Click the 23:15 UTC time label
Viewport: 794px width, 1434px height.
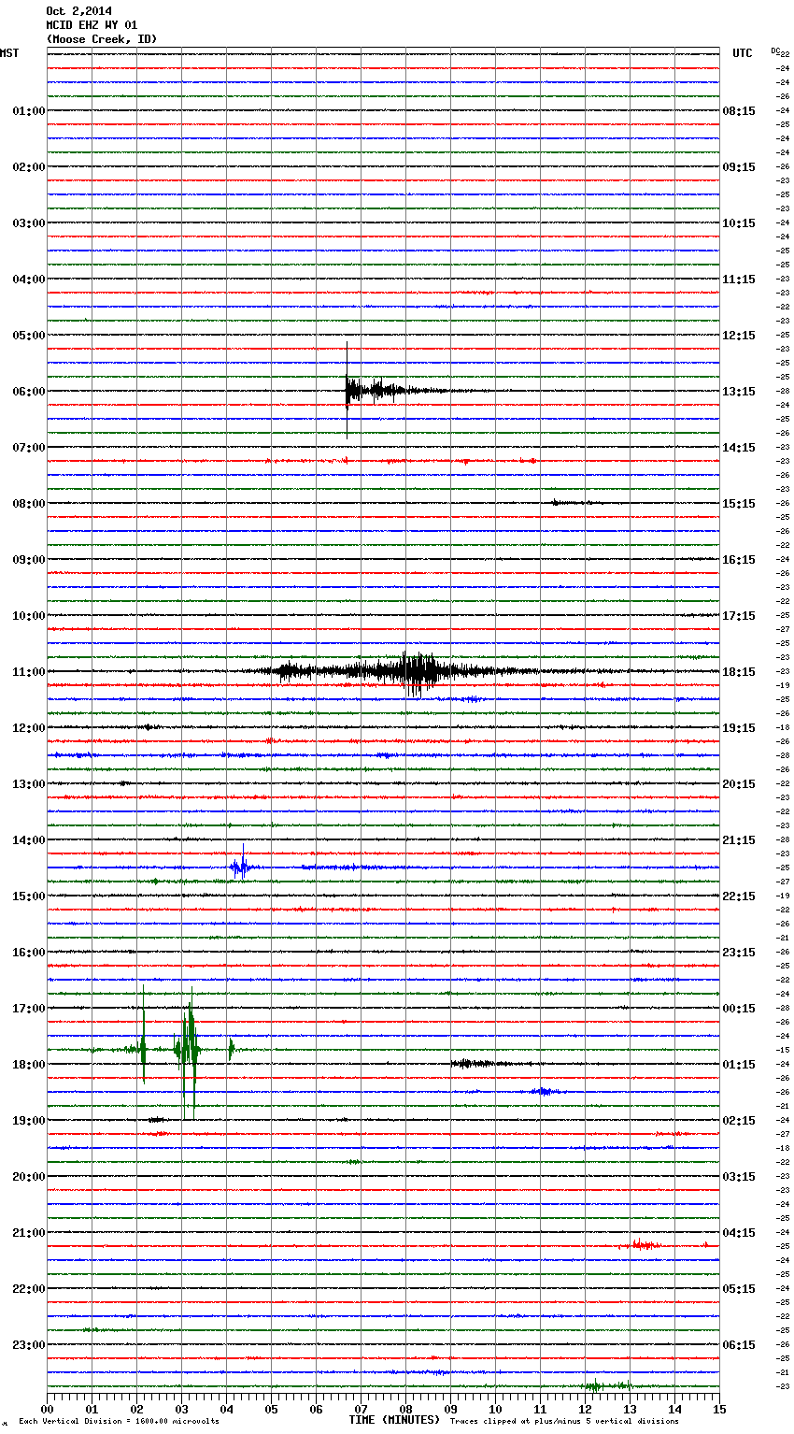tap(739, 953)
